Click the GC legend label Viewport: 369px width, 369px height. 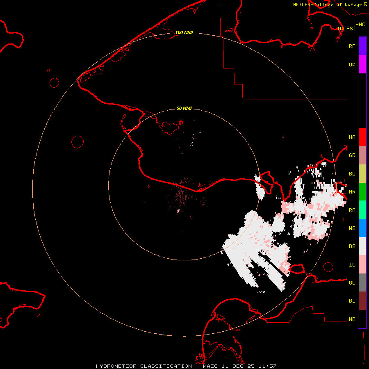[x=352, y=282]
